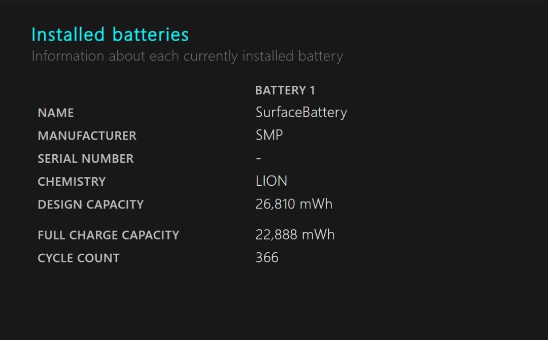Click the SERIAL NUMBER row label
Image resolution: width=548 pixels, height=340 pixels.
click(x=85, y=158)
